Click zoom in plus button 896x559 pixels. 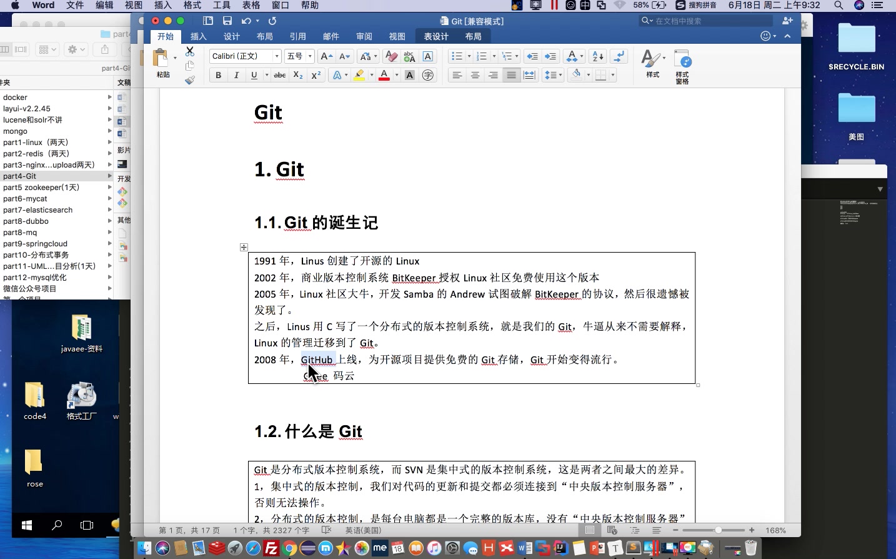[752, 530]
